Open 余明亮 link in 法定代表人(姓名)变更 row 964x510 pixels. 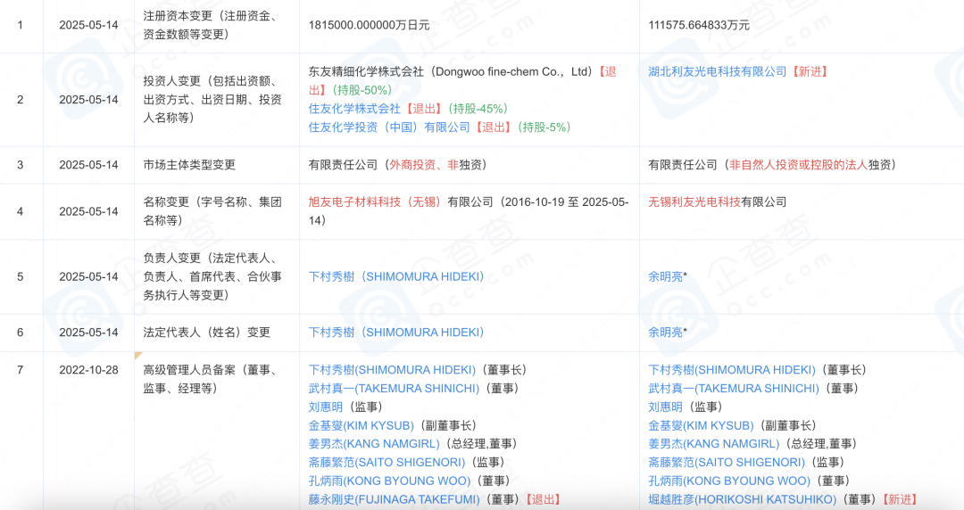[665, 333]
